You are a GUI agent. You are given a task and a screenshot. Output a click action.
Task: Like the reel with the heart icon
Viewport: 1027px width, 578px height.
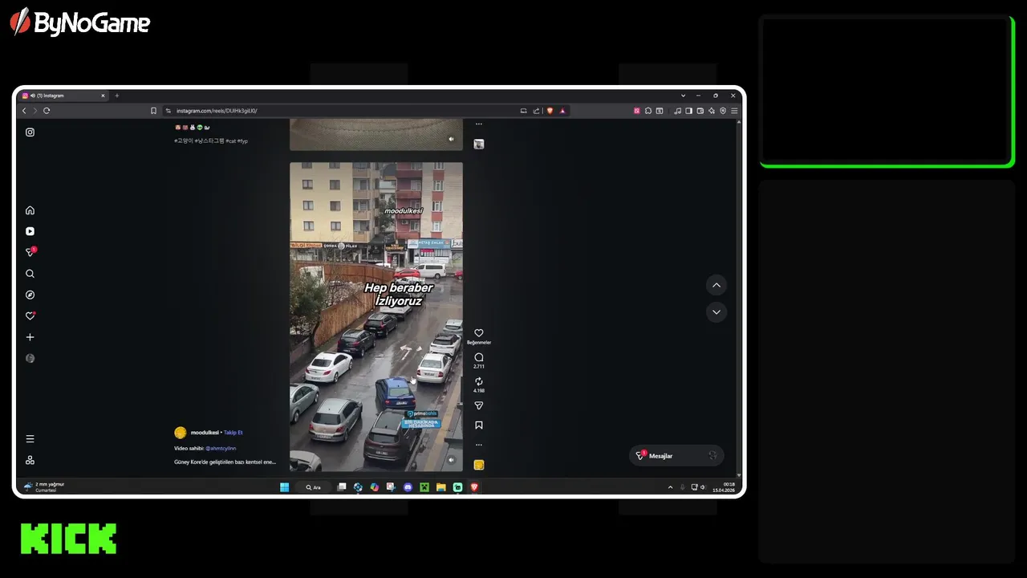click(x=479, y=333)
